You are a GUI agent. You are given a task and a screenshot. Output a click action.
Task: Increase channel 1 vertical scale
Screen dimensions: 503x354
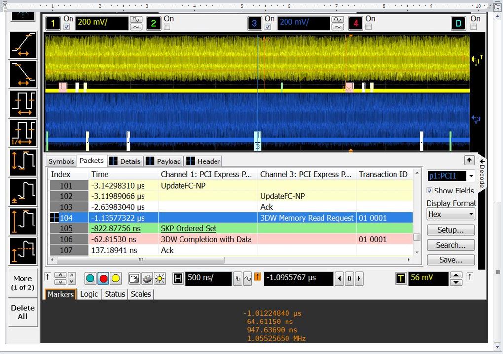tap(136, 20)
